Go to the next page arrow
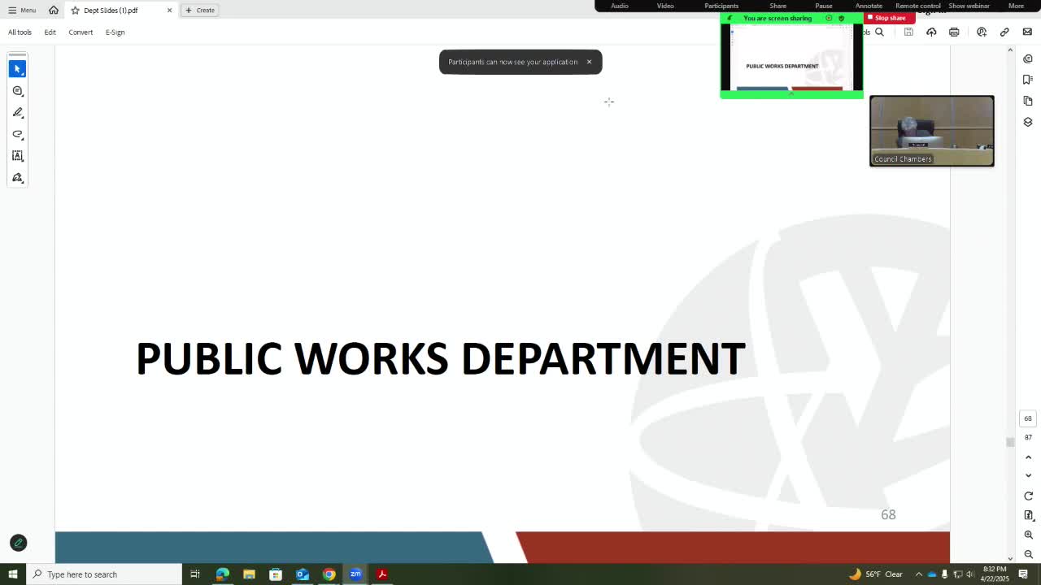Viewport: 1041px width, 585px height. [1028, 475]
